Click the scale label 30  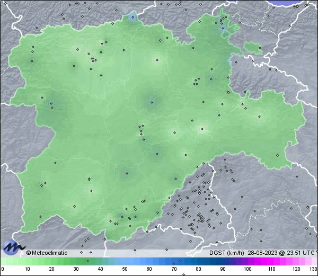click(76, 269)
